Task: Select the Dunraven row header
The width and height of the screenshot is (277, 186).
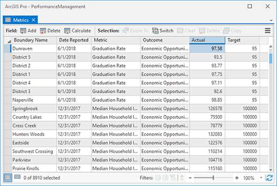Action: tap(7, 48)
